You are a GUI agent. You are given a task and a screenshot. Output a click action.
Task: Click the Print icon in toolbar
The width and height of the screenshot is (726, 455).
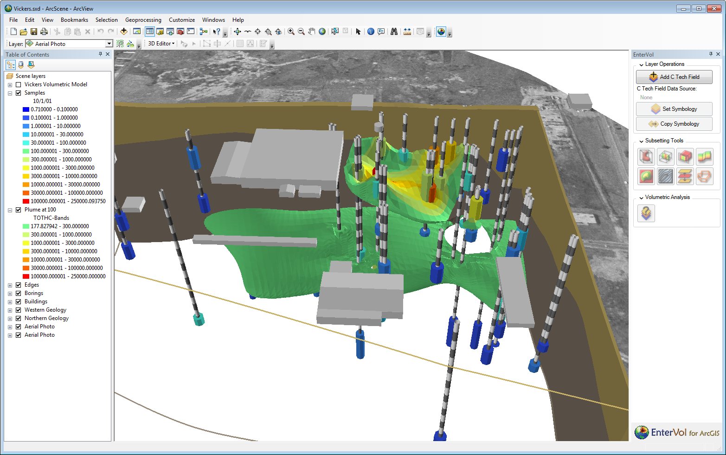pyautogui.click(x=44, y=32)
